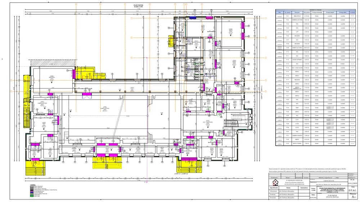Click the yellow ramp on the left facade
360x202 pixels.
(27, 102)
